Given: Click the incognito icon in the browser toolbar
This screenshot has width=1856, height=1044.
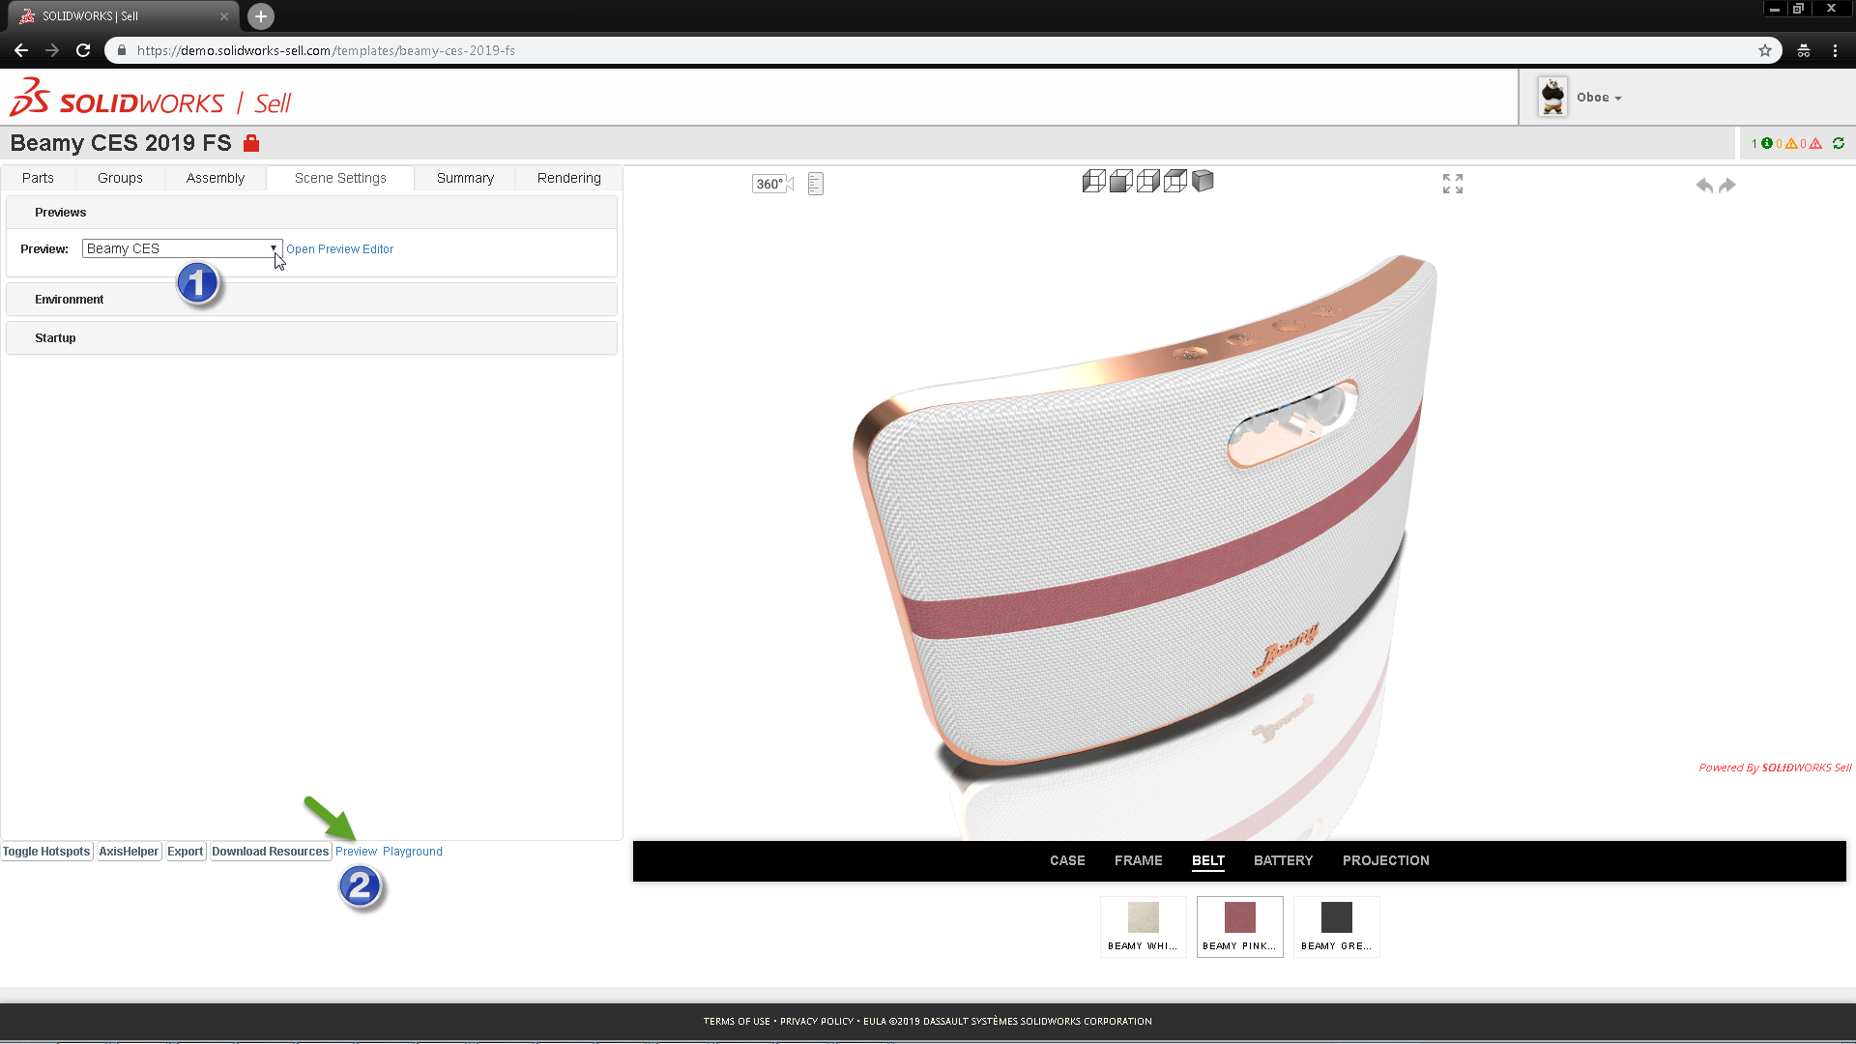Looking at the screenshot, I should pos(1804,50).
